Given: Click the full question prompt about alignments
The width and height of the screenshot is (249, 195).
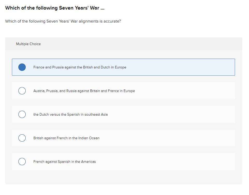Looking at the screenshot, I should pos(63,21).
